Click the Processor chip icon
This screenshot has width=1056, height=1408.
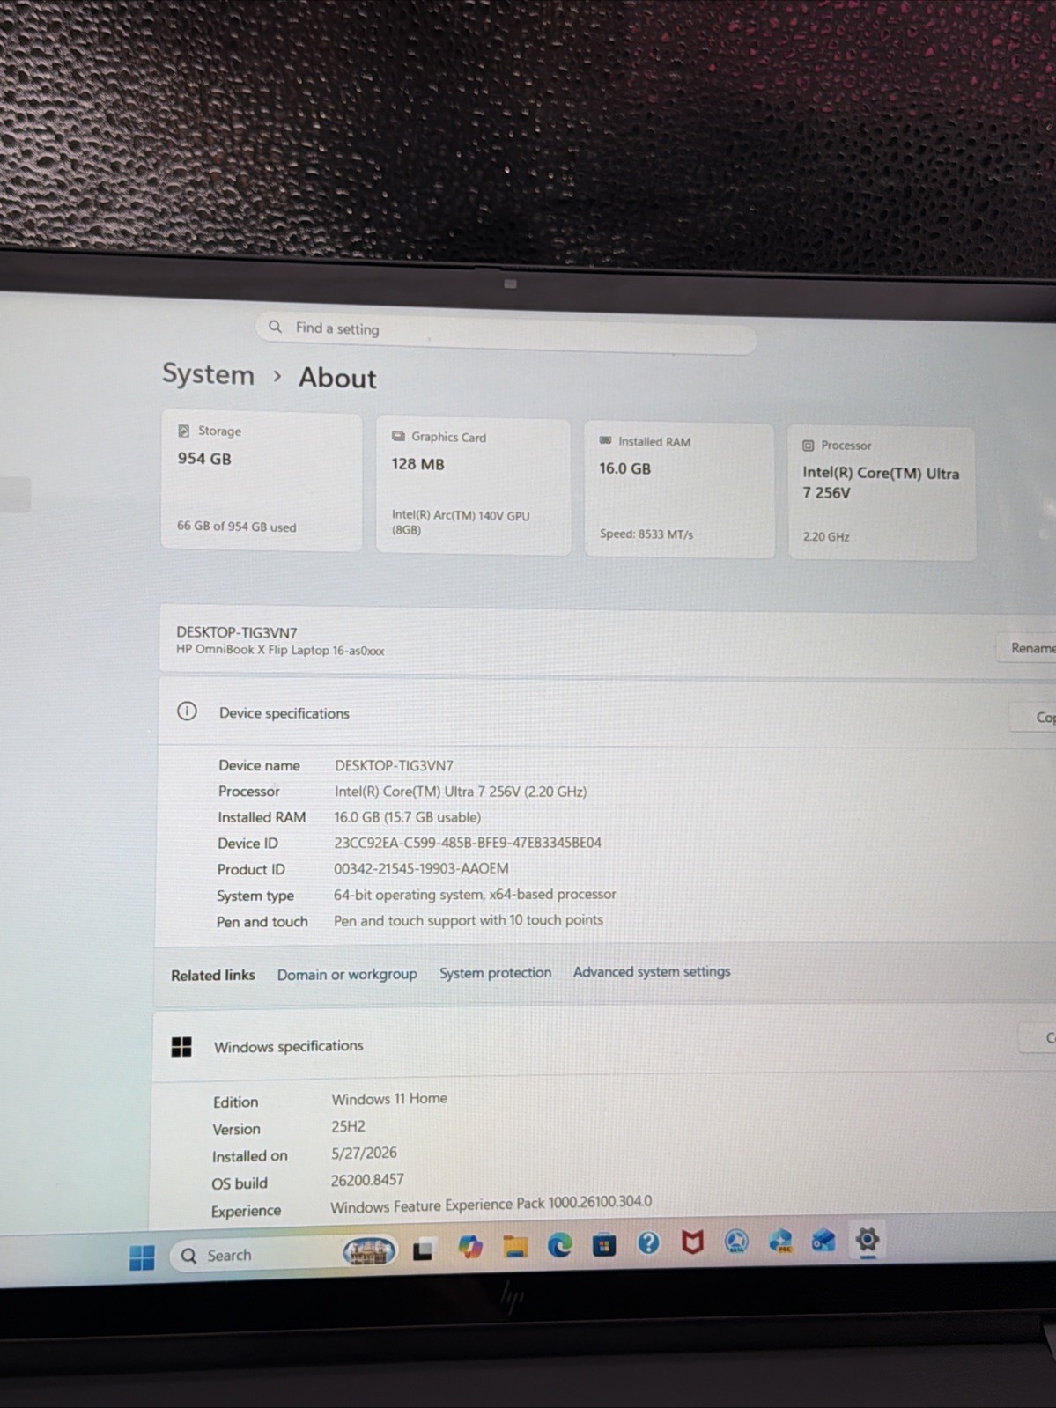808,446
